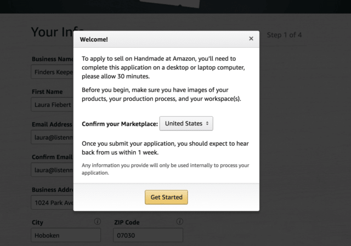The height and width of the screenshot is (246, 351).
Task: Click the 'Step 1 of 4' text
Action: click(284, 35)
